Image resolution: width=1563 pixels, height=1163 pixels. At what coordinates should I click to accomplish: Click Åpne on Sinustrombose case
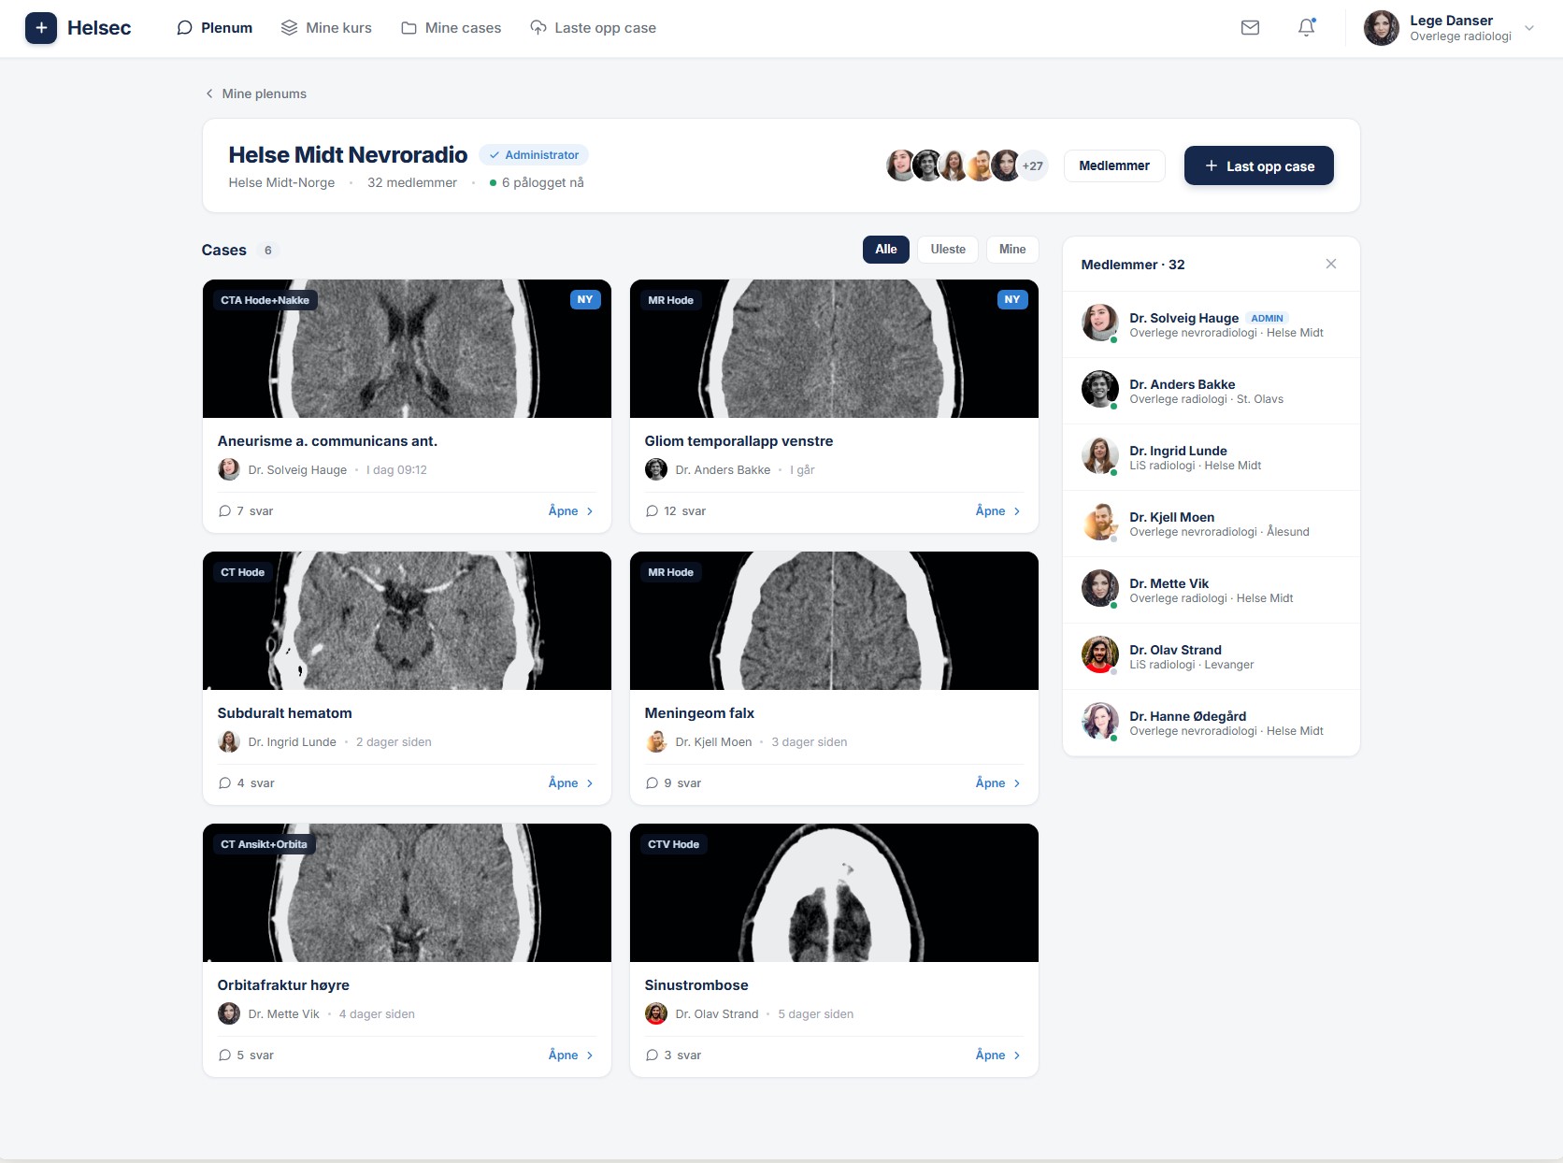click(998, 1055)
